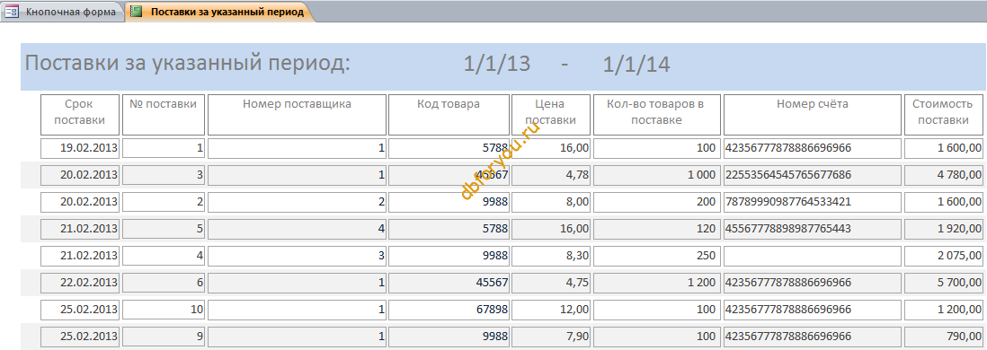Click the empty Номер счёта field
The image size is (987, 350).
[813, 256]
